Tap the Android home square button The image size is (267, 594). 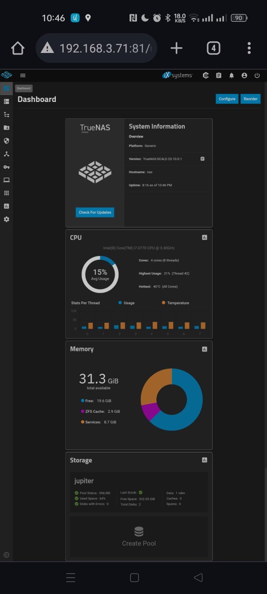point(134,578)
